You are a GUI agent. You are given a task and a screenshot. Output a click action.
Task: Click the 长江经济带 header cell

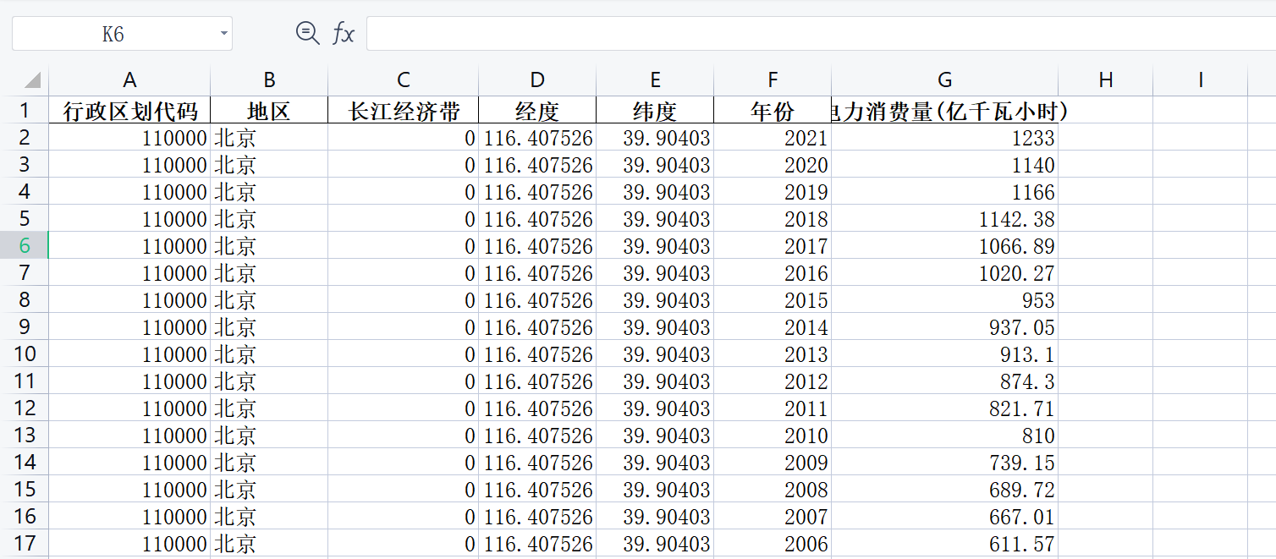tap(403, 111)
